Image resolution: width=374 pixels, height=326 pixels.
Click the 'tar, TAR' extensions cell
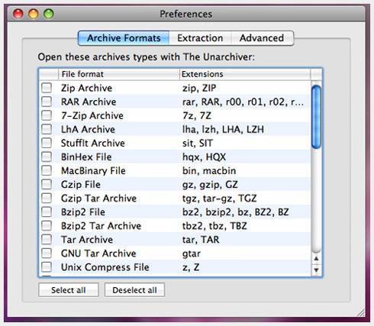click(201, 239)
